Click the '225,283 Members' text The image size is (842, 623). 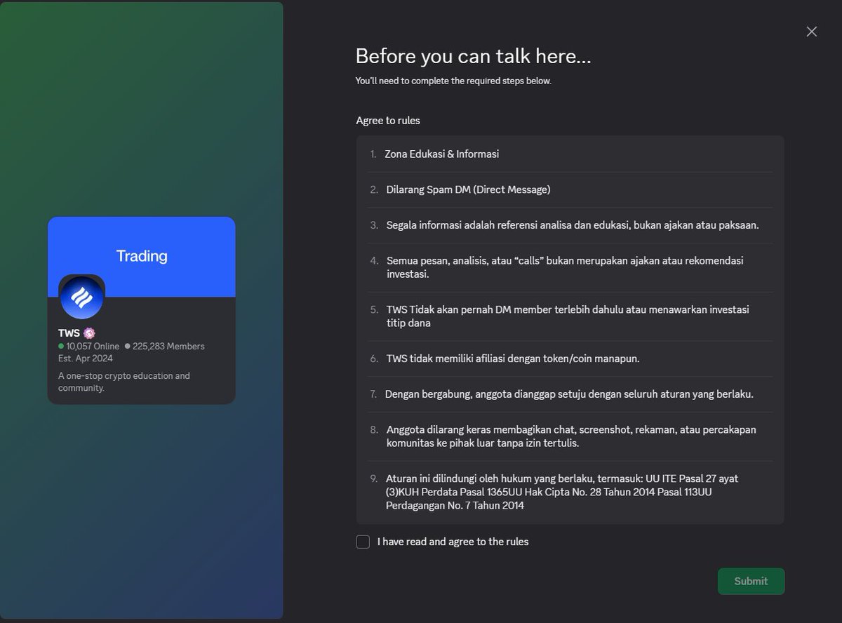(x=169, y=347)
